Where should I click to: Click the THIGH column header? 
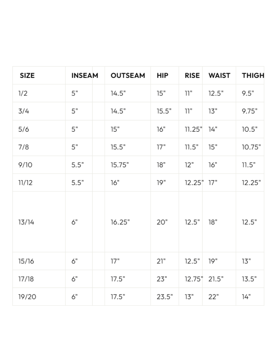point(253,76)
